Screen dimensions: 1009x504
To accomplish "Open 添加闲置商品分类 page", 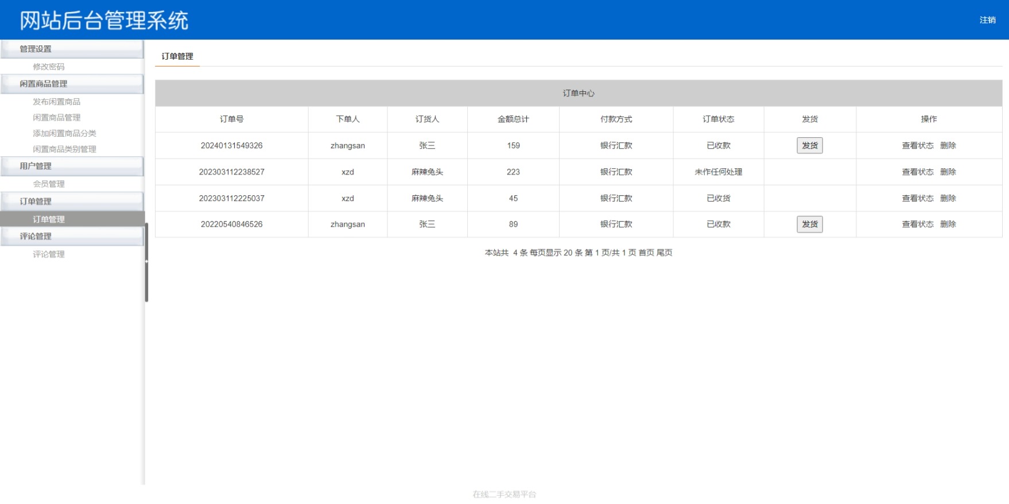I will 64,133.
